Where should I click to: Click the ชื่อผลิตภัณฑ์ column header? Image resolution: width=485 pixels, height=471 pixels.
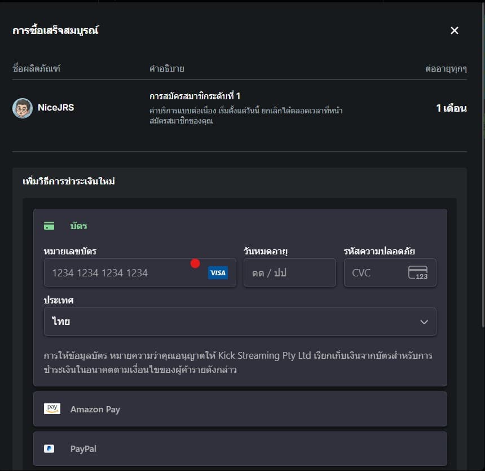tap(37, 68)
